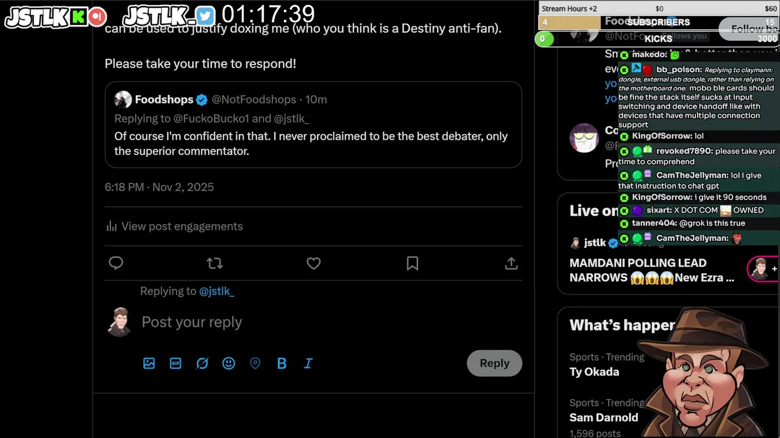Add image to reply
The width and height of the screenshot is (780, 438).
[x=149, y=363]
